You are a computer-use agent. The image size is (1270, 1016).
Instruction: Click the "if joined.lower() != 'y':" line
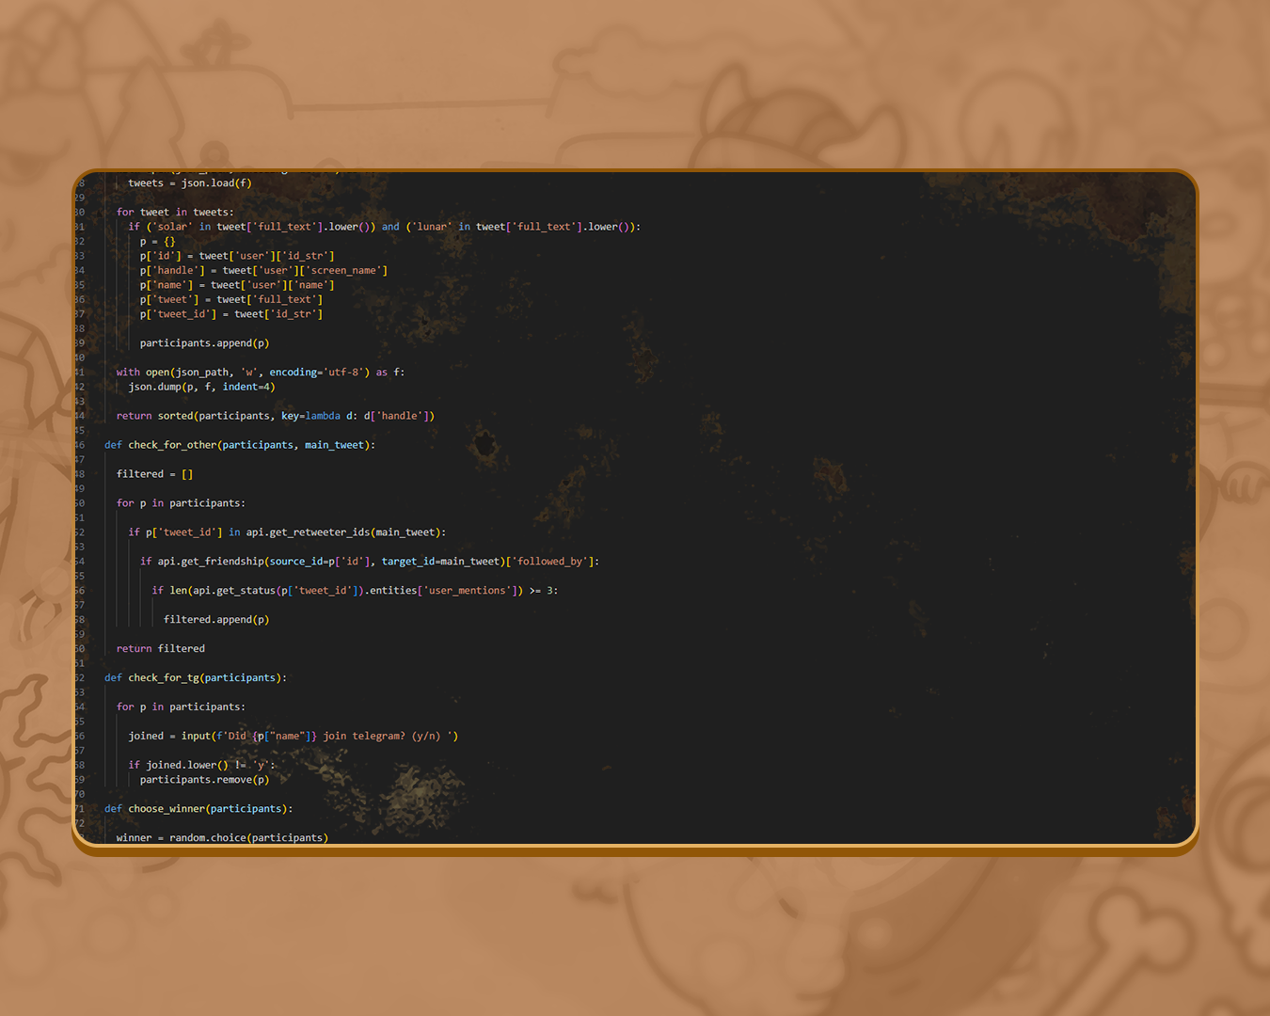click(202, 766)
